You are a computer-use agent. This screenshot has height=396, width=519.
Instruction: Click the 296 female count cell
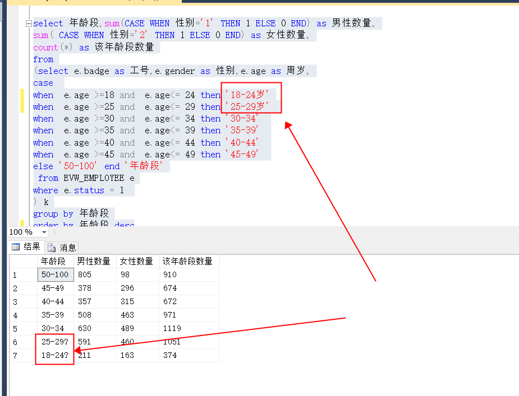point(137,288)
